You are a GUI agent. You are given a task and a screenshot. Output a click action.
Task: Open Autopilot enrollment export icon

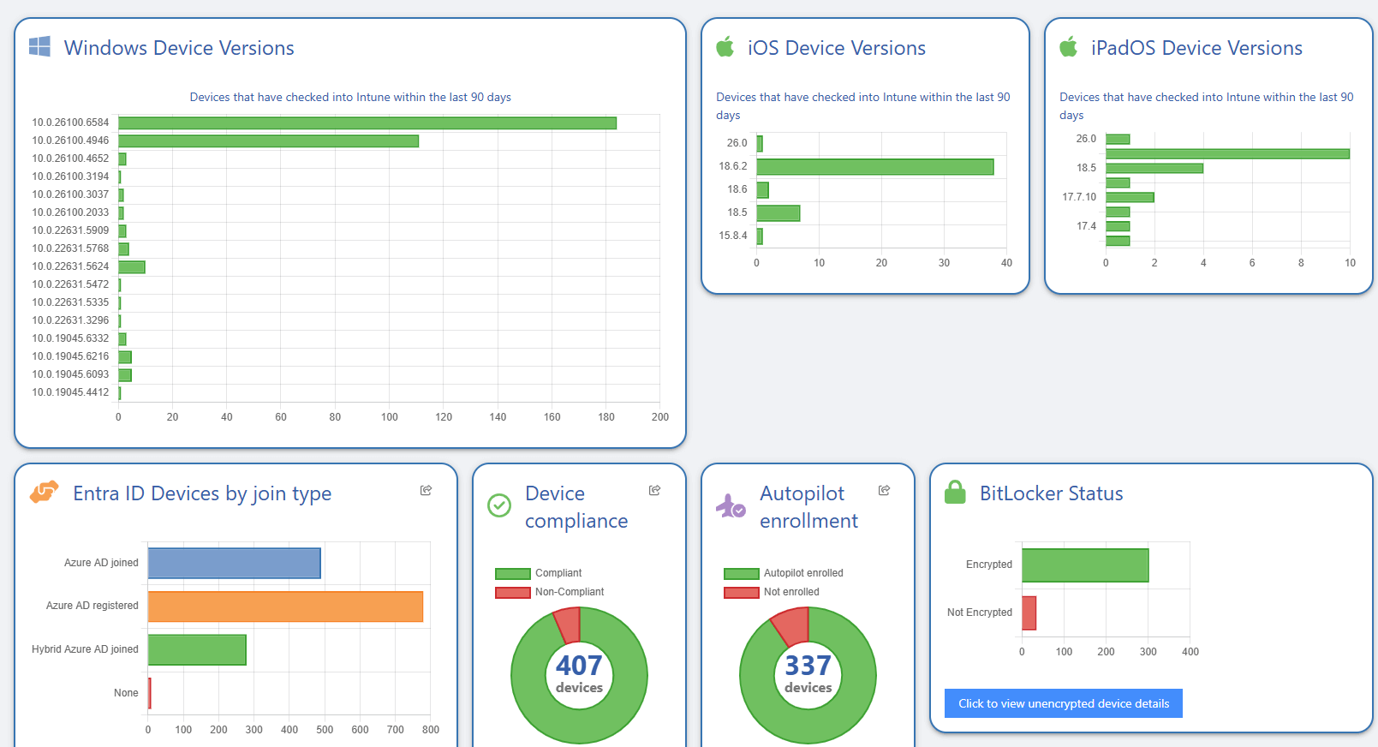click(884, 490)
